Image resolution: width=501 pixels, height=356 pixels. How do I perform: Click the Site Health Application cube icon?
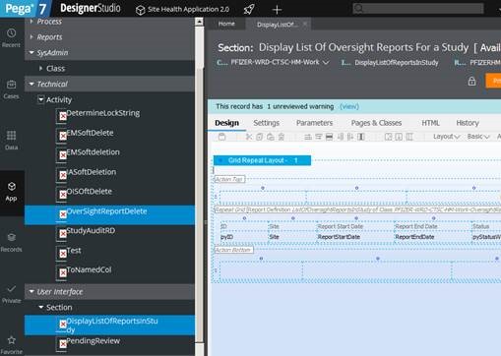click(x=140, y=10)
